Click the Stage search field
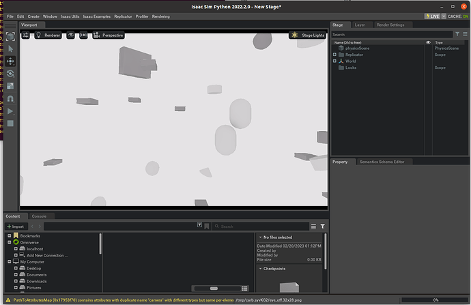Screen dimensions: 471x305 point(392,35)
